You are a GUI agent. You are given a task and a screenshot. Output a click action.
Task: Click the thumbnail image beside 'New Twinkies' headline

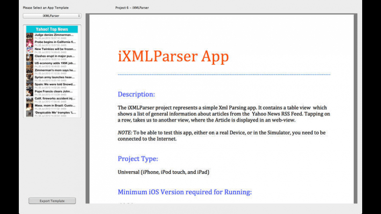[30, 50]
